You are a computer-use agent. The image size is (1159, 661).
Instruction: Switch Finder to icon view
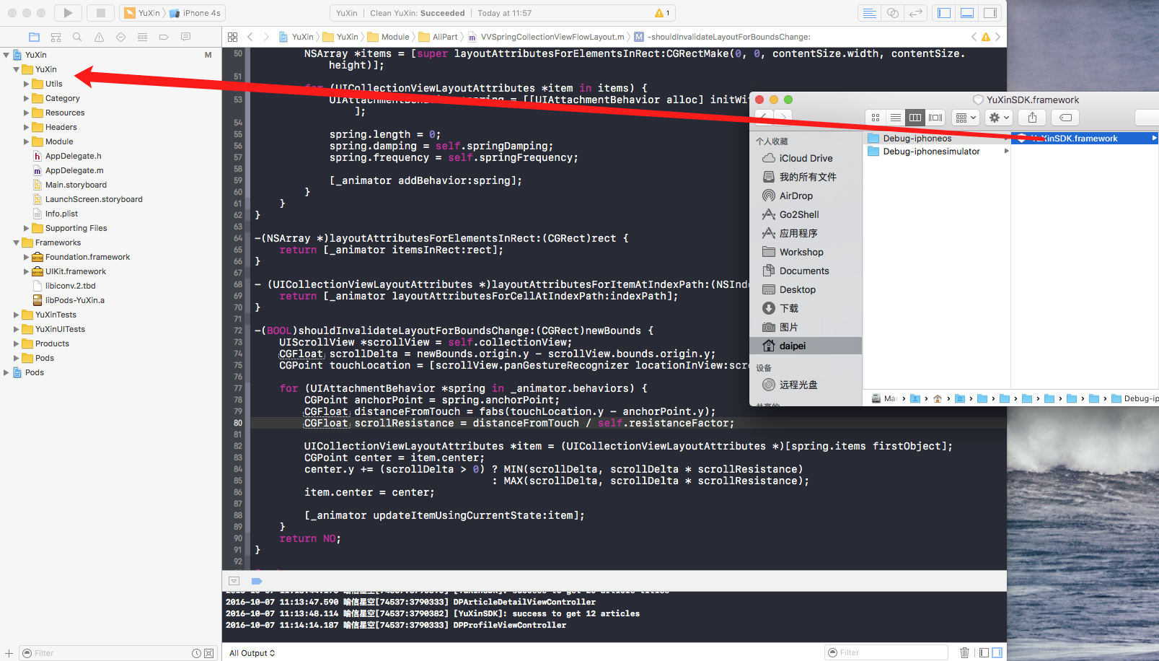coord(876,118)
